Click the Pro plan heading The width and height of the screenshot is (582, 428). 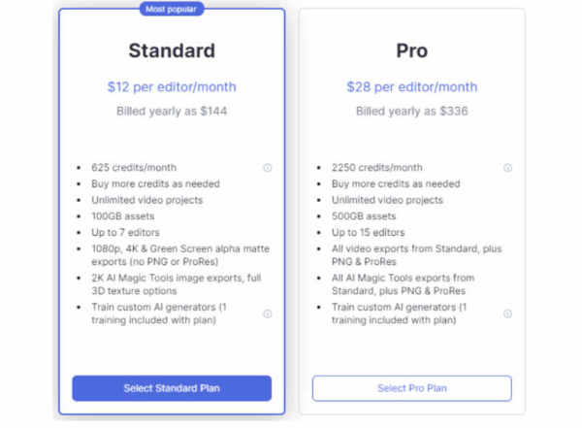[412, 50]
